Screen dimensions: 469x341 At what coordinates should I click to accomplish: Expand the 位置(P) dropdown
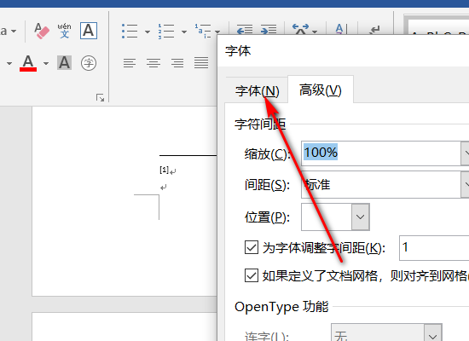361,217
